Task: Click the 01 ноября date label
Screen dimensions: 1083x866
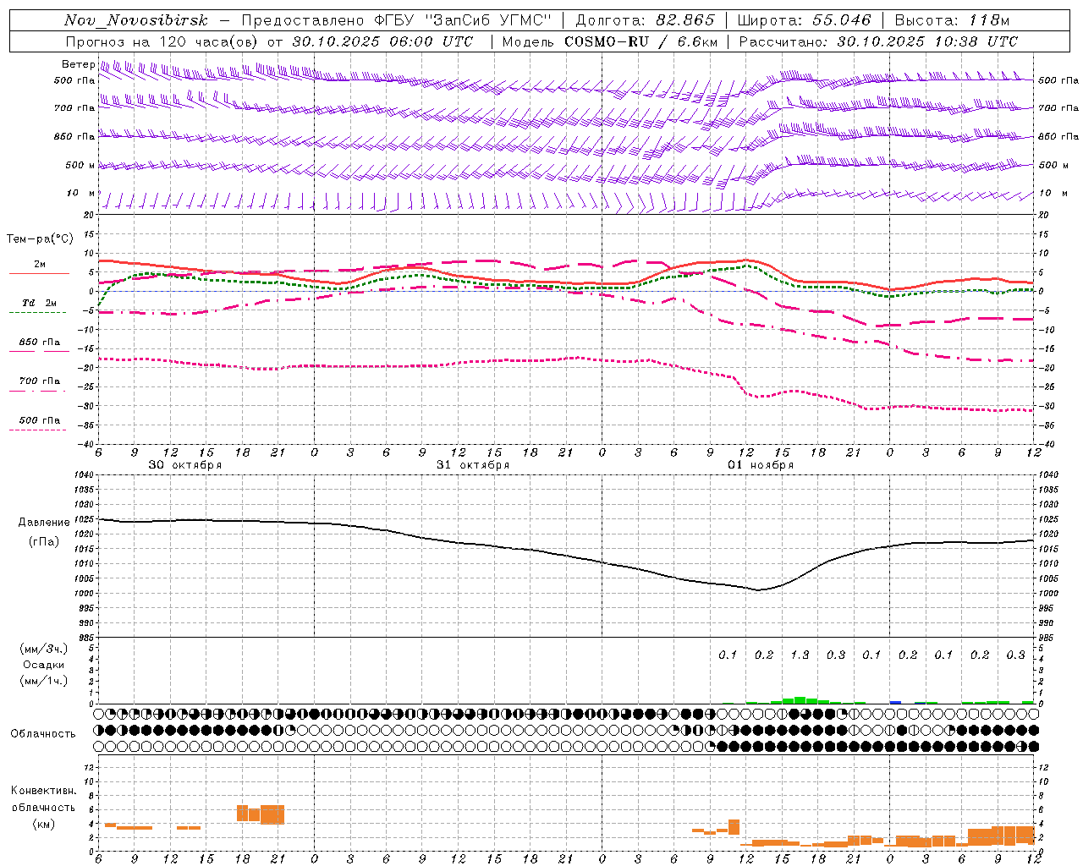Action: (x=761, y=465)
